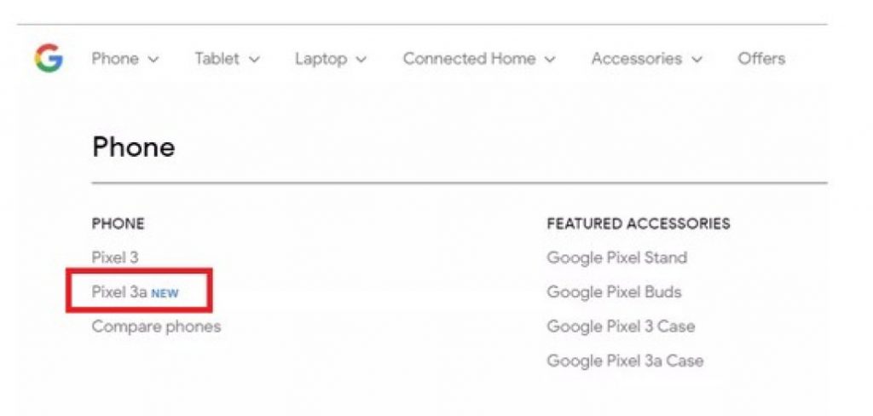Click the Compare phones link
Image resolution: width=873 pixels, height=416 pixels.
tap(156, 326)
